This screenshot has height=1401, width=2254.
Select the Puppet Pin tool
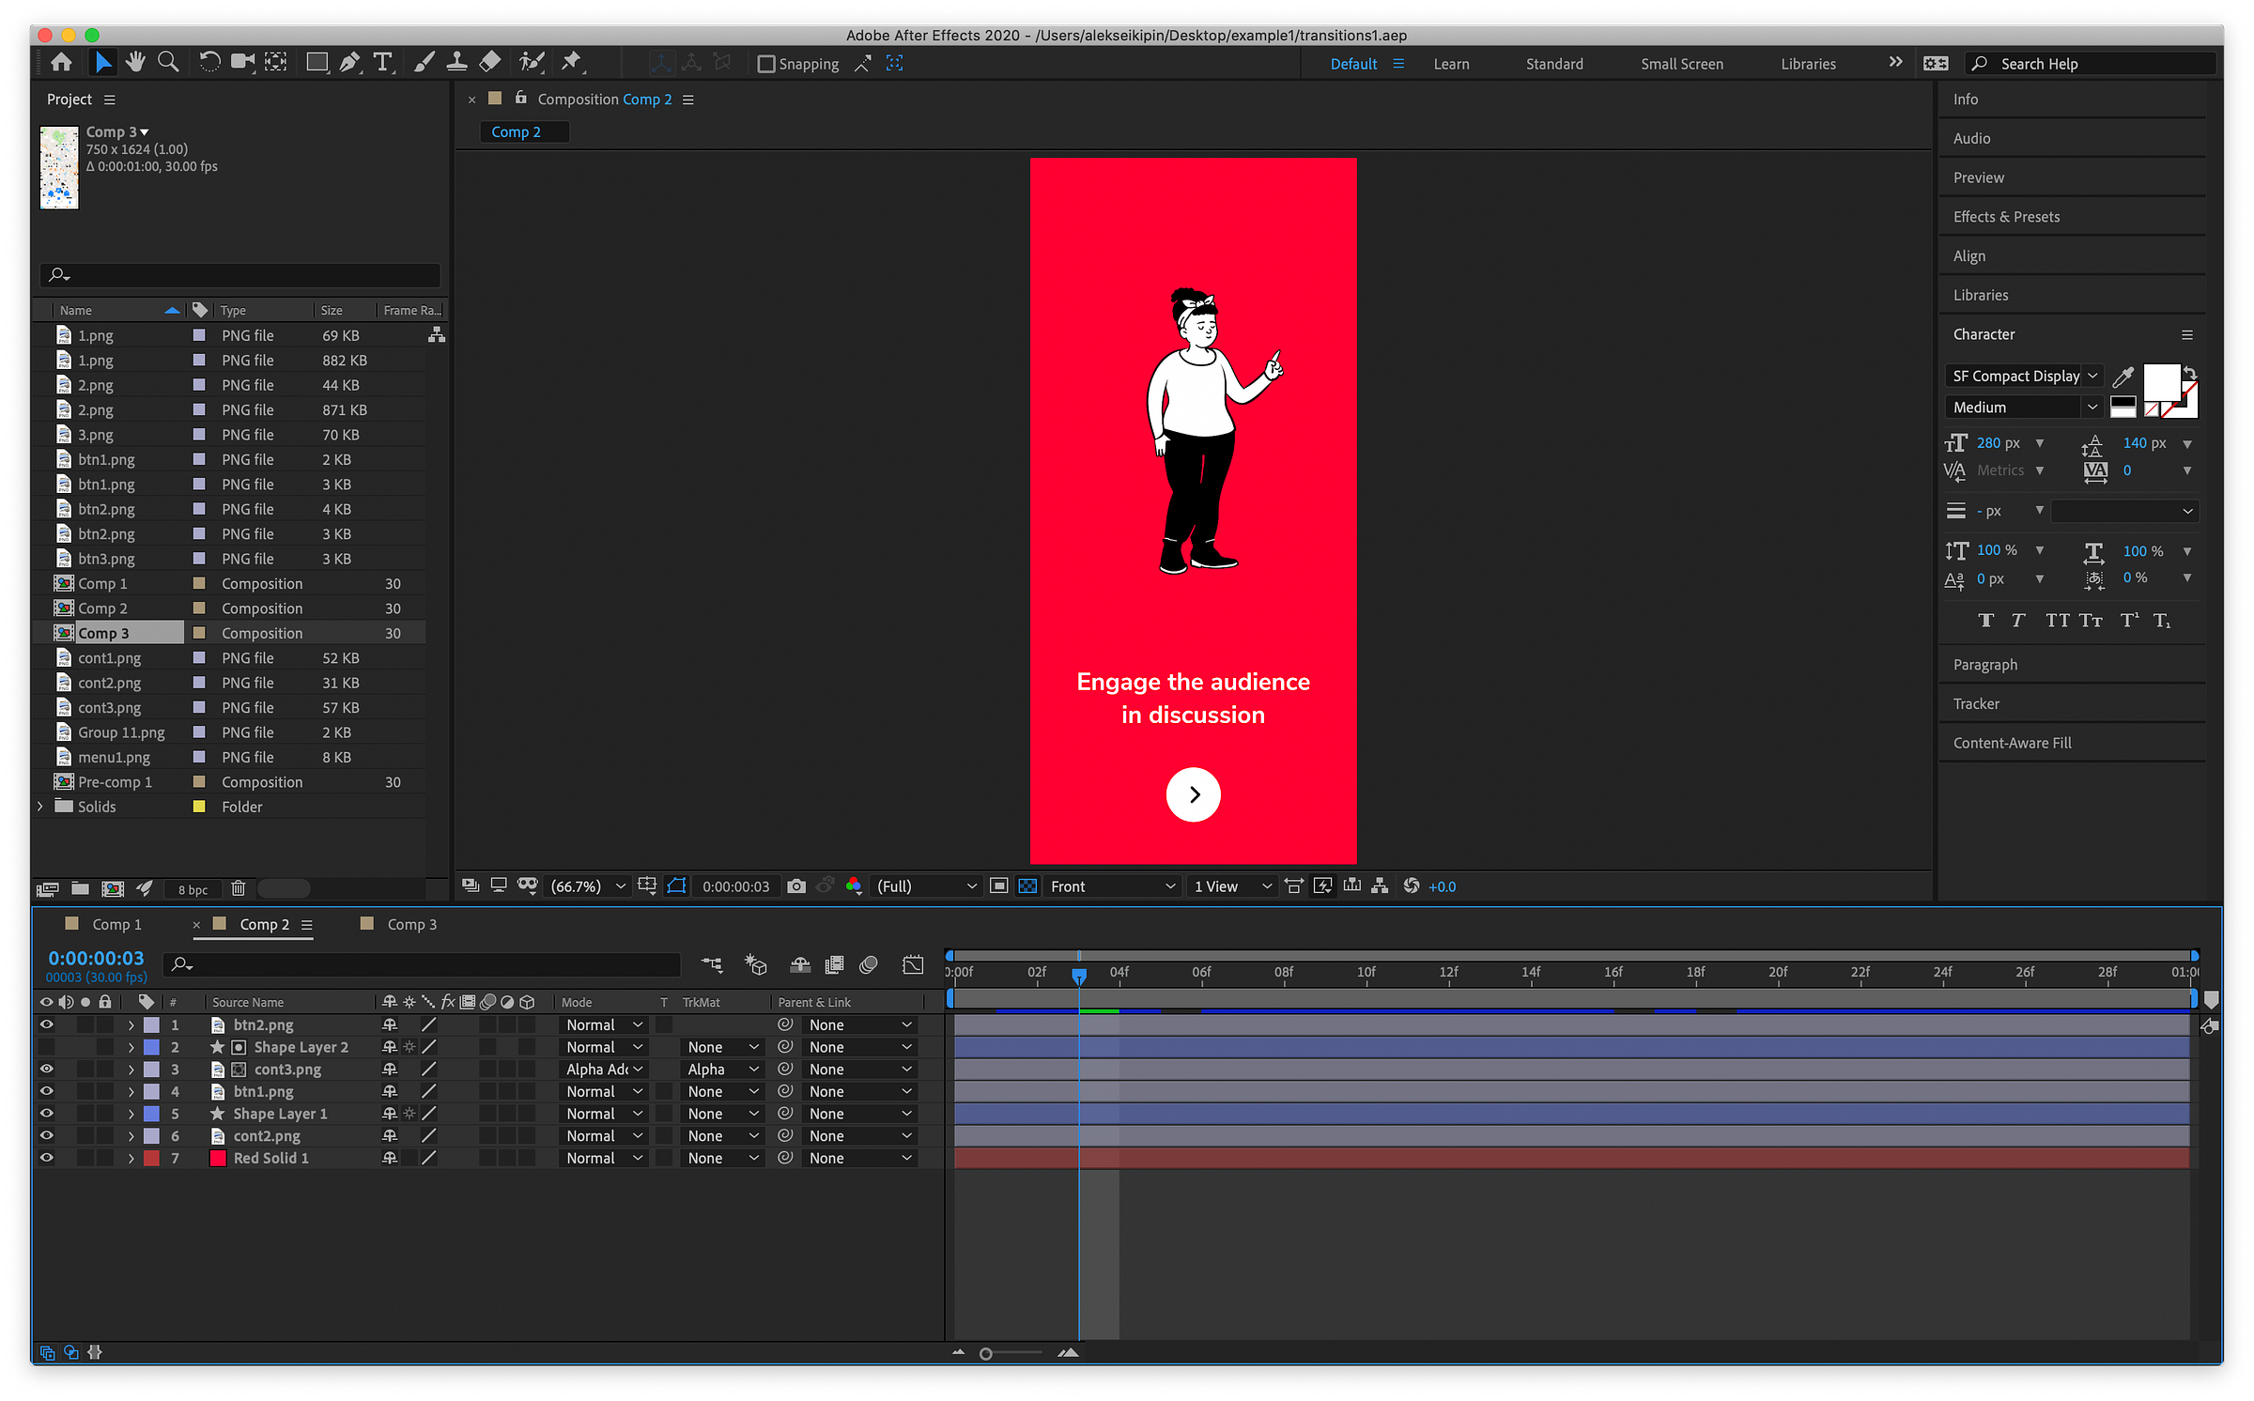point(571,63)
